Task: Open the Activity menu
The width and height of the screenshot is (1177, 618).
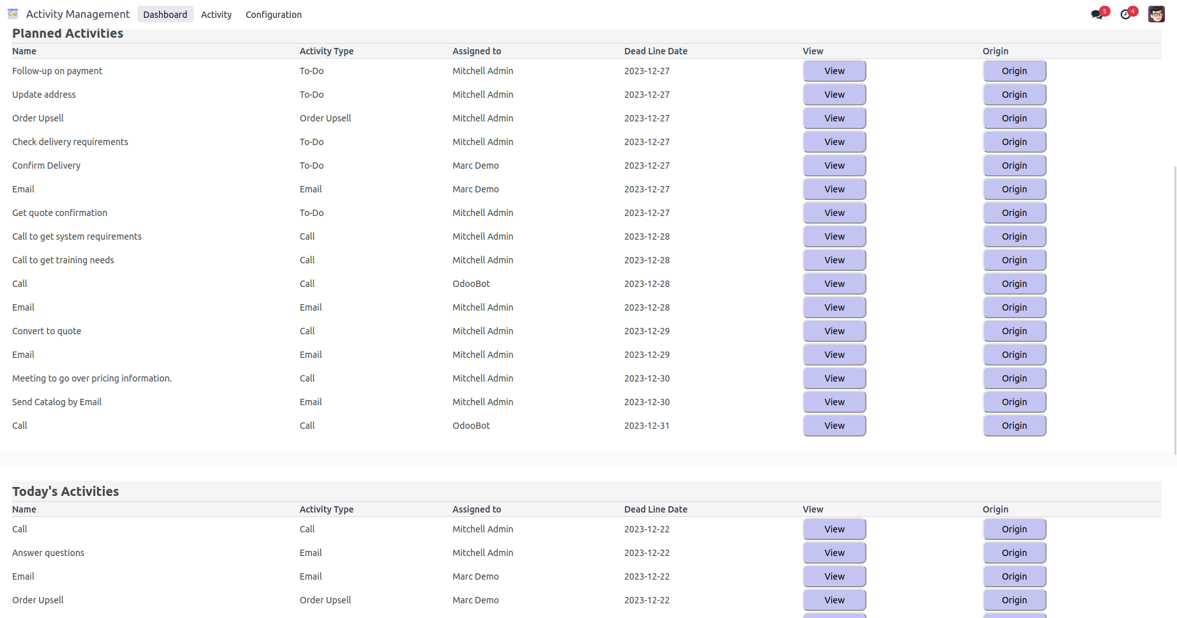Action: pos(216,14)
